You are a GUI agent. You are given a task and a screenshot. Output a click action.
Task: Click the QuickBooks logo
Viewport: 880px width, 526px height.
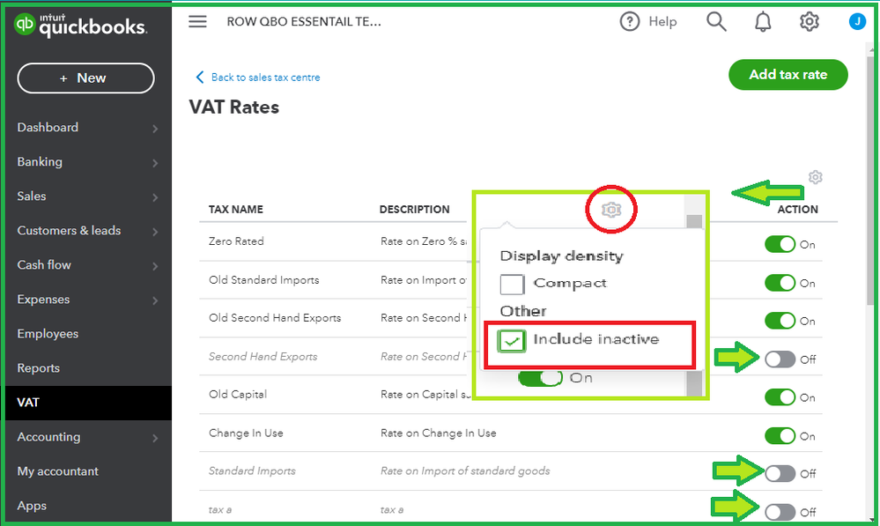(80, 26)
